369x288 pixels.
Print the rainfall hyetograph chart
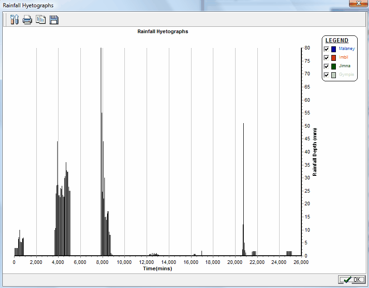(x=27, y=20)
